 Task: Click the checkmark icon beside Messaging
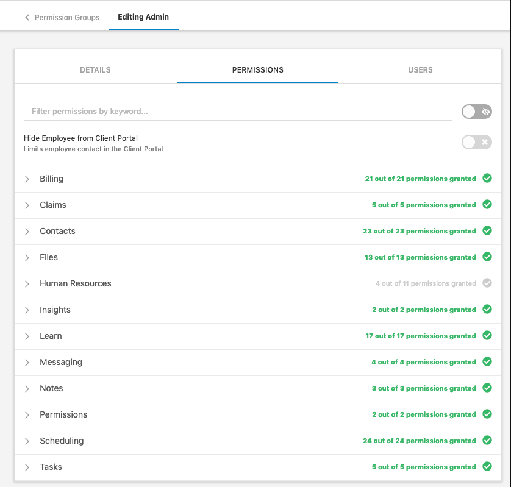tap(487, 361)
